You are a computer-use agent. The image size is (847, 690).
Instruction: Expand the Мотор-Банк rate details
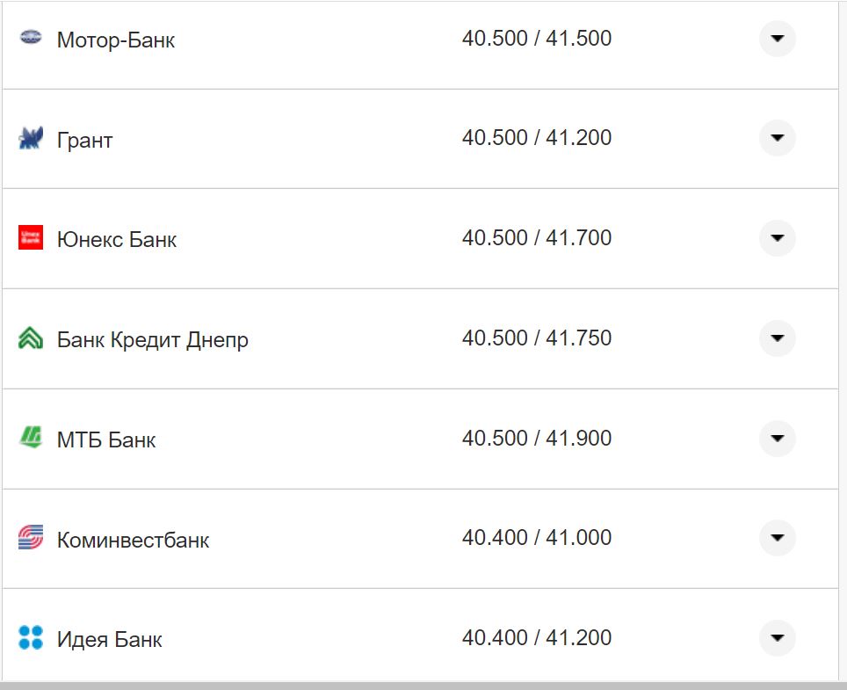777,39
